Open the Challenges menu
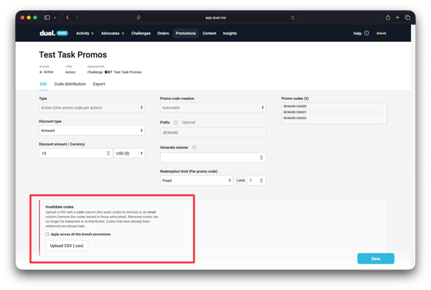Viewport: 431px width, 290px height. 141,33
